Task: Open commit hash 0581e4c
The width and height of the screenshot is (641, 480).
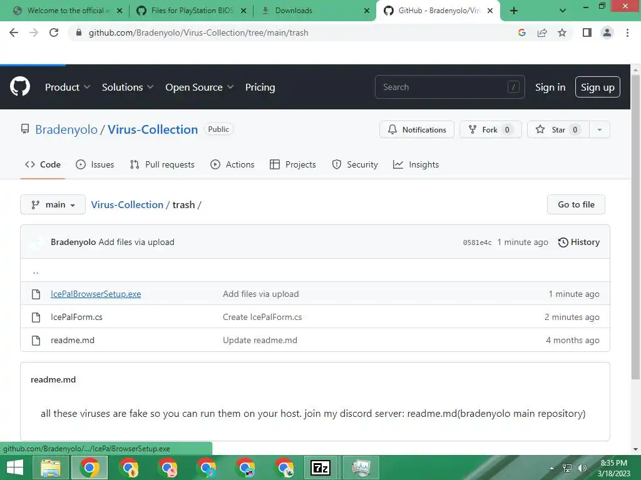Action: (x=477, y=242)
